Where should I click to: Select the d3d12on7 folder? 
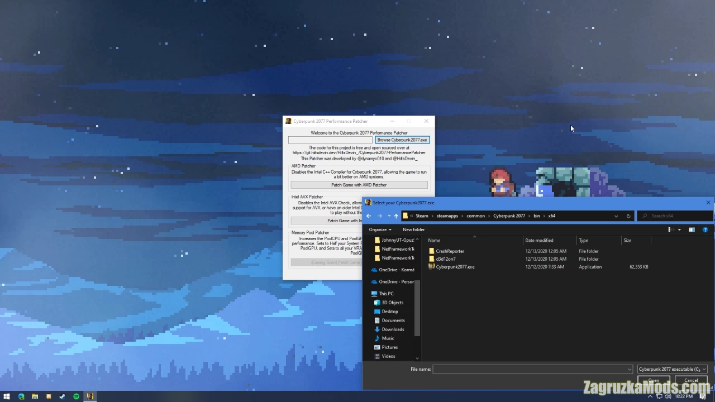pyautogui.click(x=445, y=259)
